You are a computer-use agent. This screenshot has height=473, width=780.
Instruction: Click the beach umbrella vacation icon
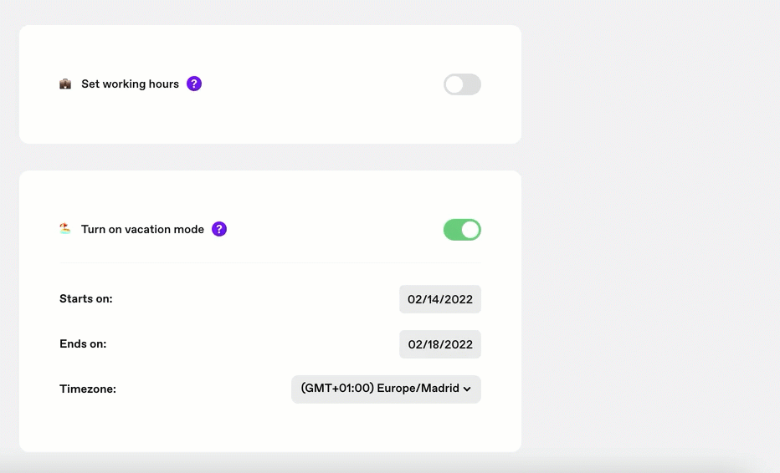[65, 228]
